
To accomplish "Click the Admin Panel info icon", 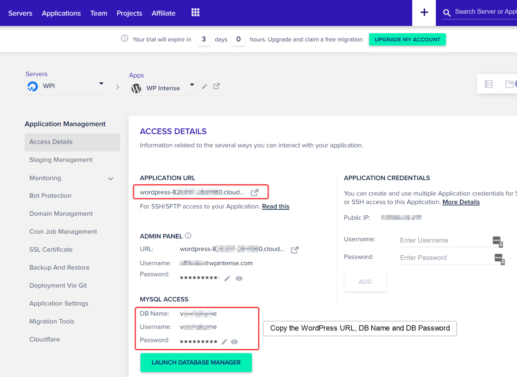I will coord(188,236).
